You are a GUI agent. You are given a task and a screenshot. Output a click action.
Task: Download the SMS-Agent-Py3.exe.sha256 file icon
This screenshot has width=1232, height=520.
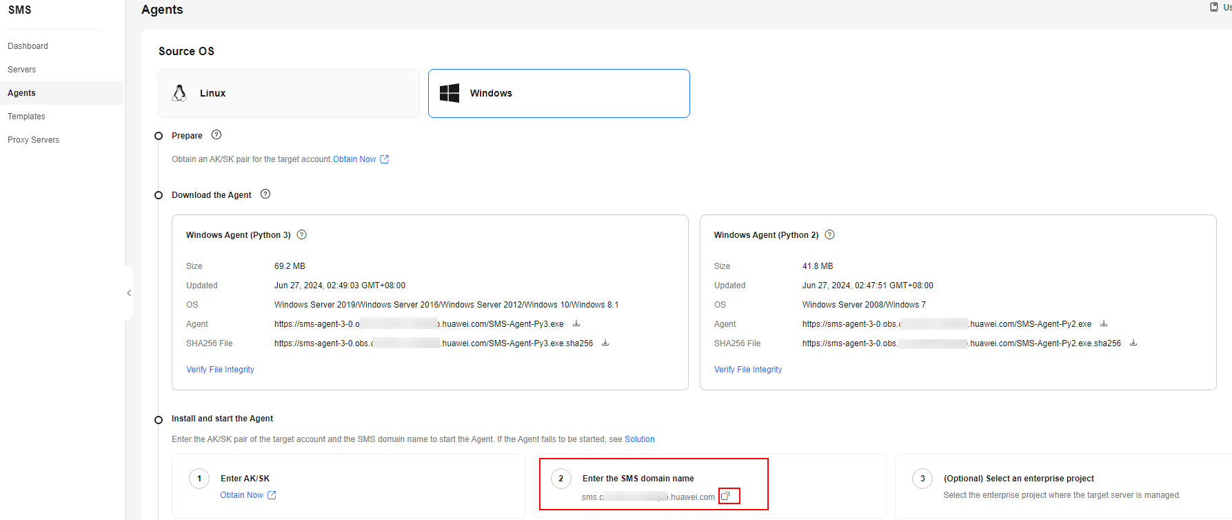605,343
